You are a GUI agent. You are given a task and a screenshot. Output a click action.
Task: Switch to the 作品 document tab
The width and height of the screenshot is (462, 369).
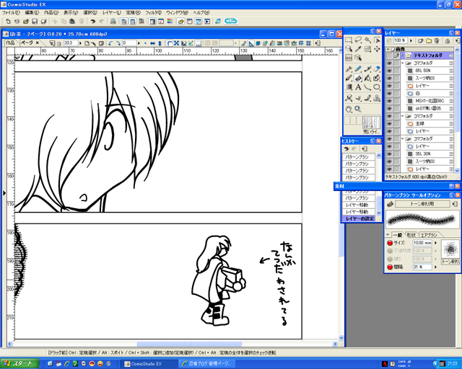(10, 43)
